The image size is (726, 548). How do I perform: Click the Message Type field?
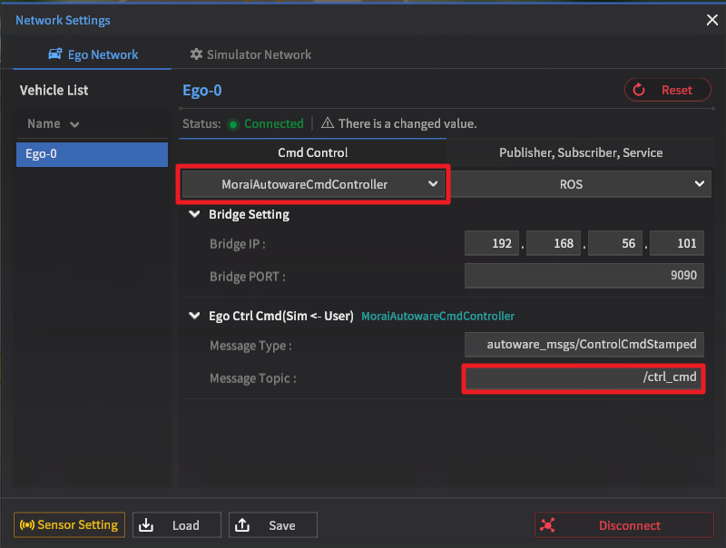click(584, 345)
